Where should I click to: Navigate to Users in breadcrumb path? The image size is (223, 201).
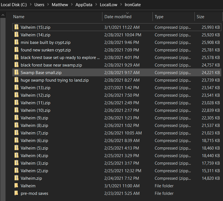[39, 5]
